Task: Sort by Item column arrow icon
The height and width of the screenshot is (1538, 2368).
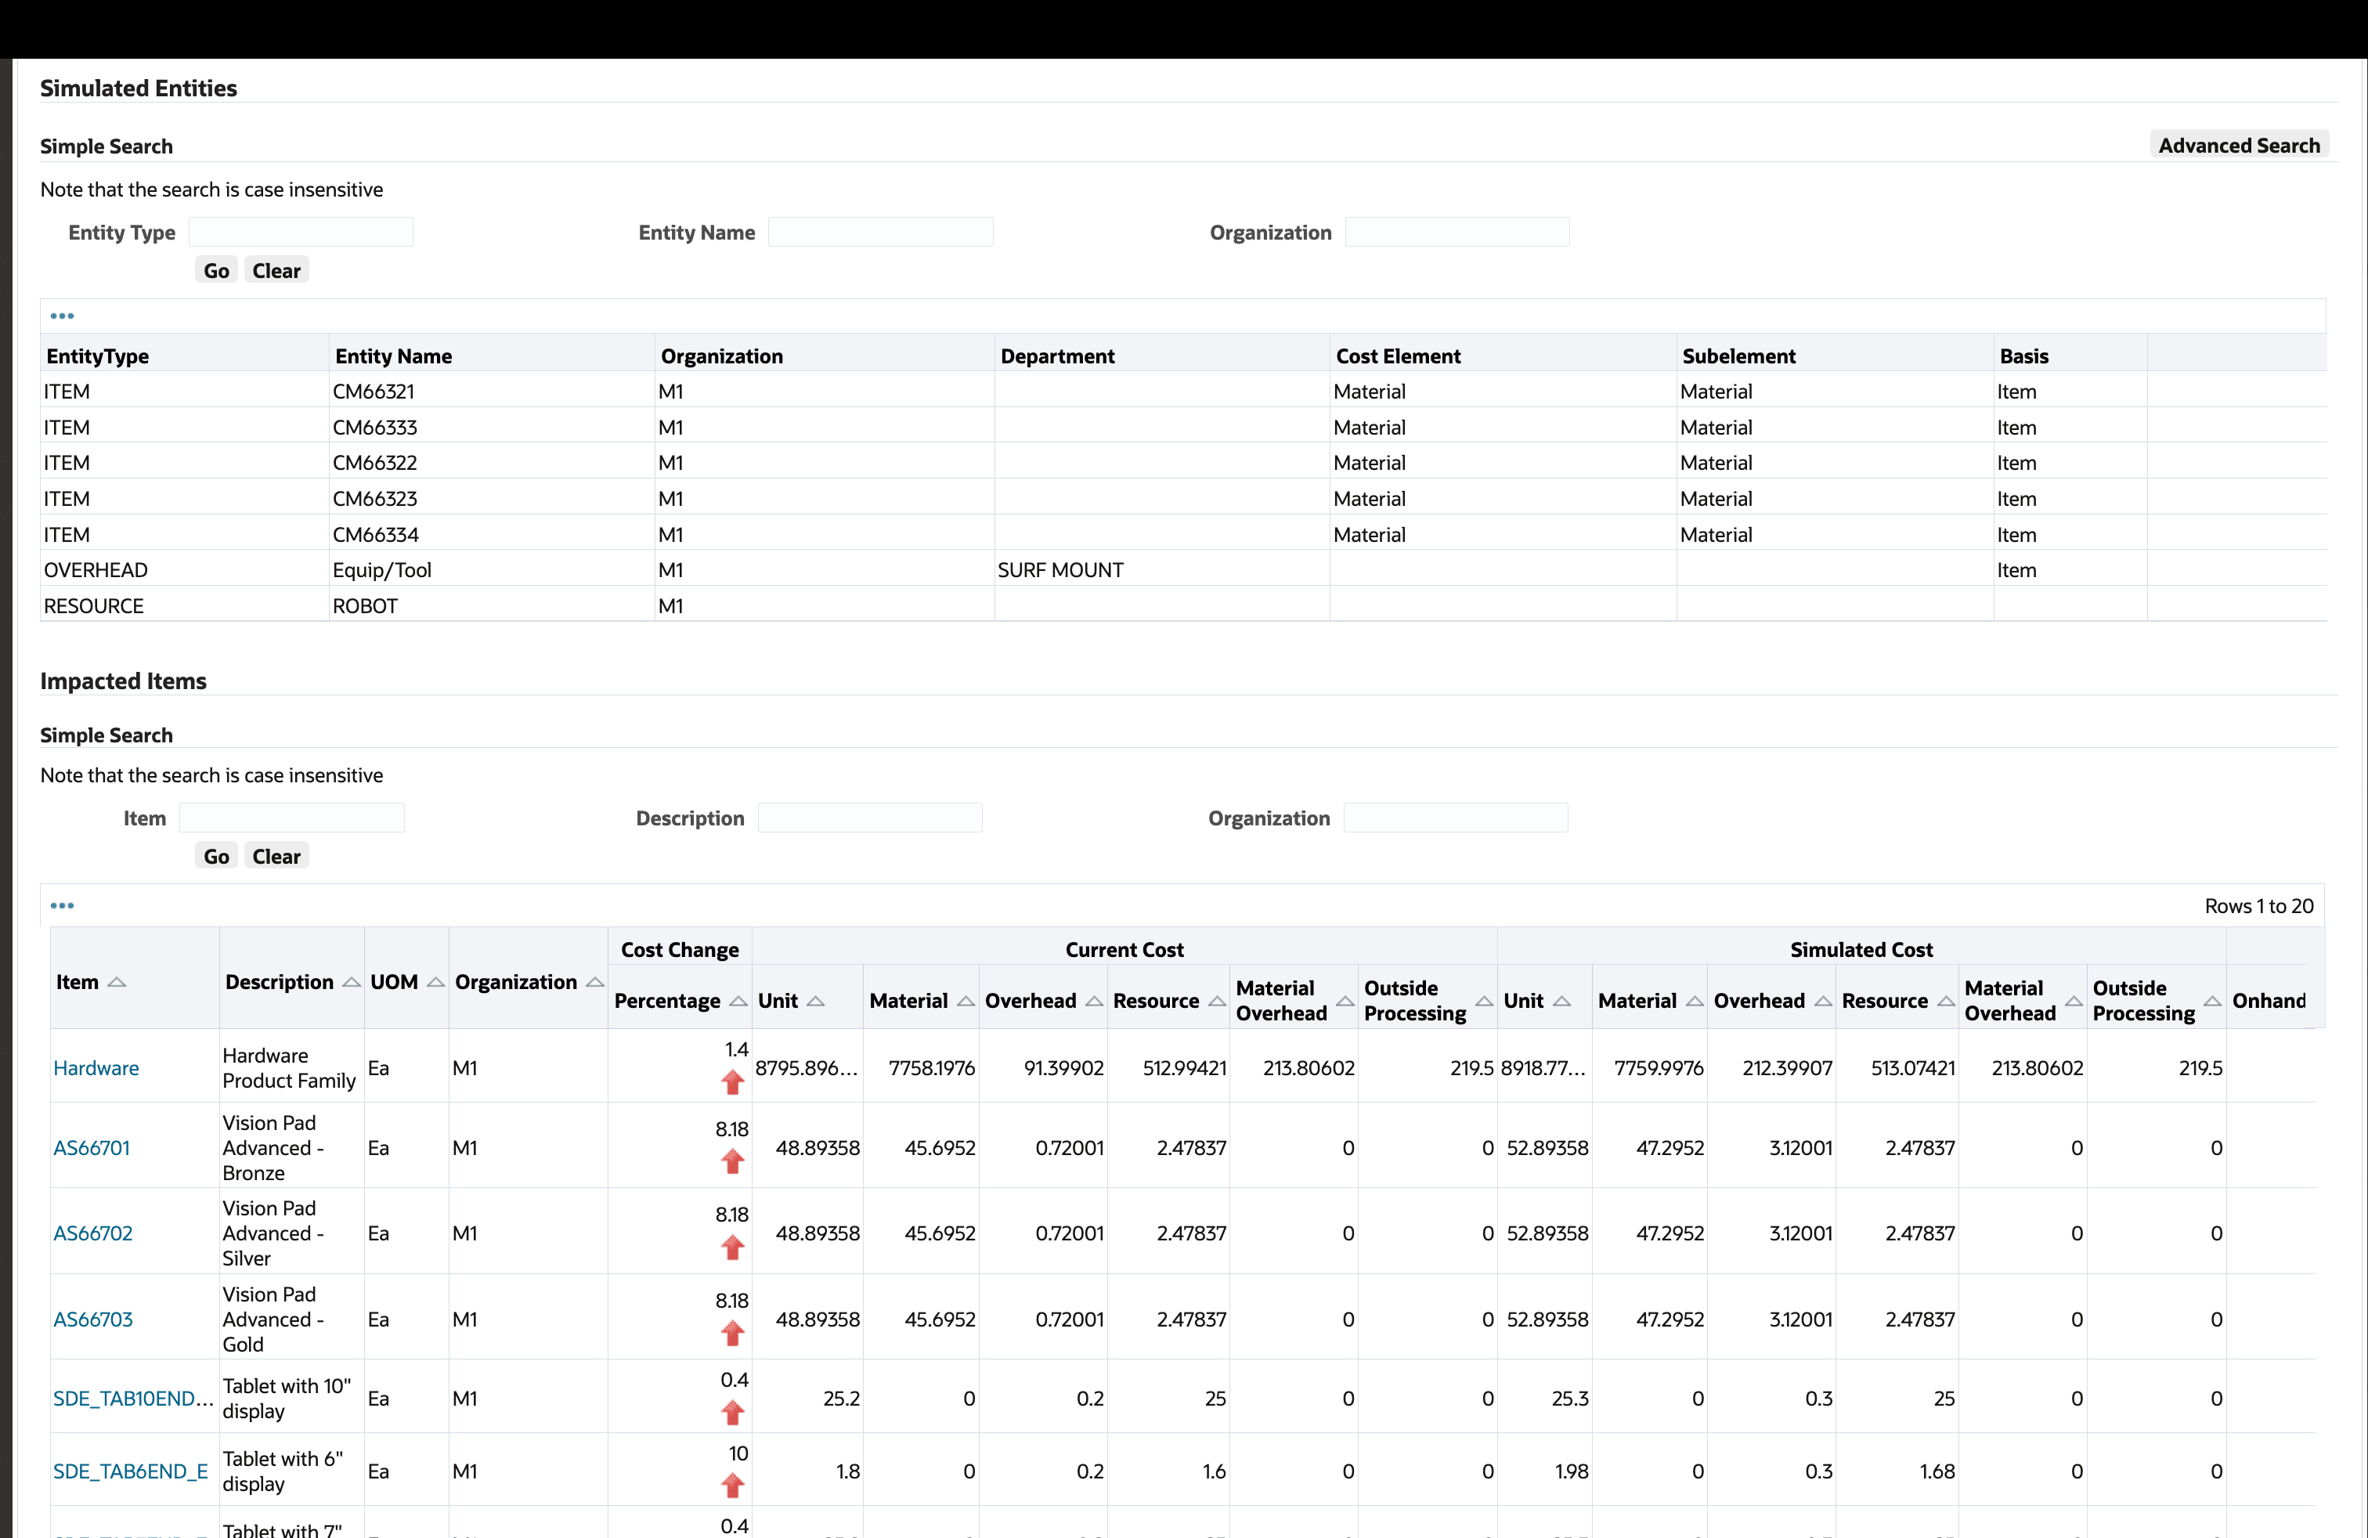Action: 117,982
